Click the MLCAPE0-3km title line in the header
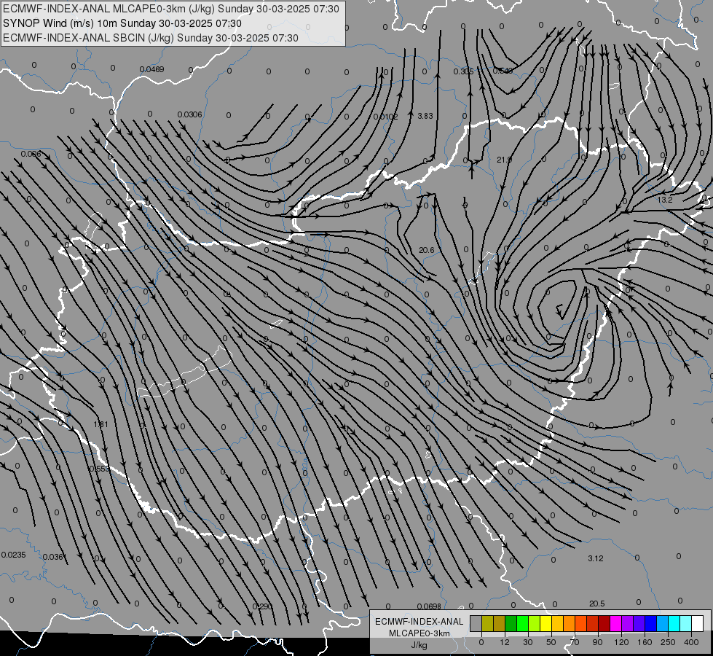Image resolution: width=713 pixels, height=656 pixels. (x=171, y=9)
